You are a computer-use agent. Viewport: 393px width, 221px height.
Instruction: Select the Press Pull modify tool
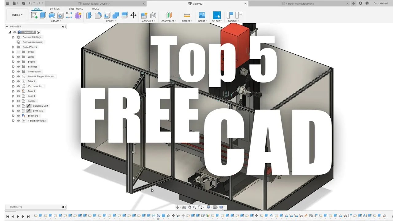89,15
